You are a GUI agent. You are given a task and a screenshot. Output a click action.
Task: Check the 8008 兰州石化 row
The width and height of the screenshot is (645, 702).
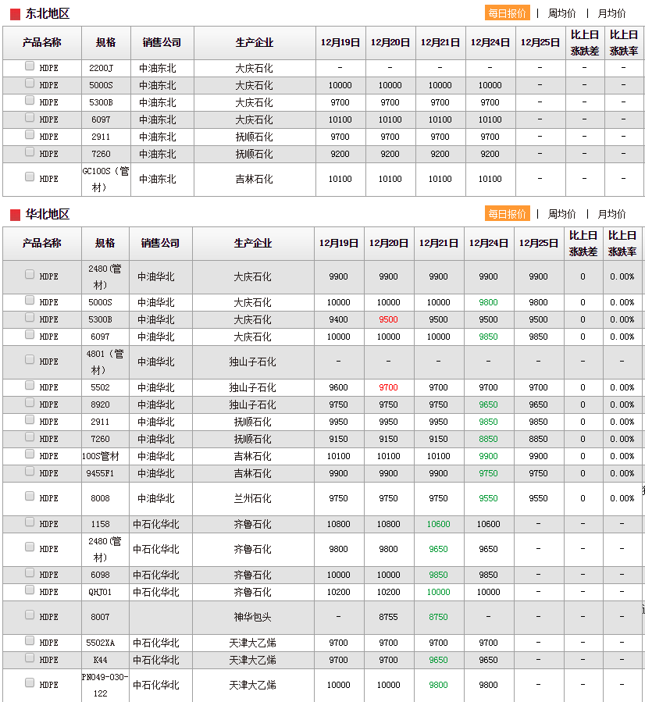[30, 496]
